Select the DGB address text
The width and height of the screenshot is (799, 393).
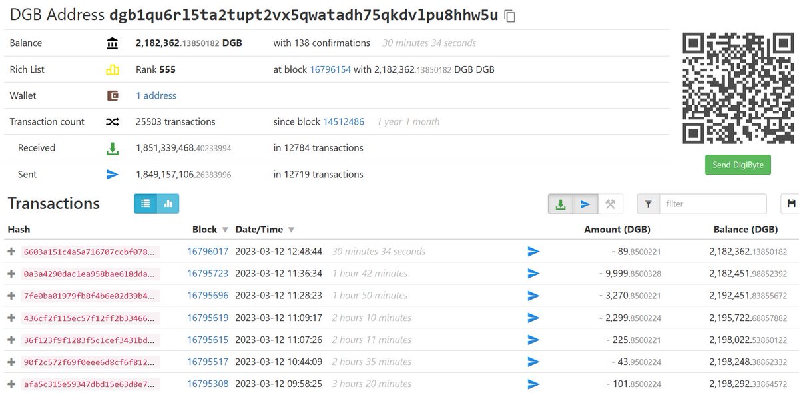point(304,15)
